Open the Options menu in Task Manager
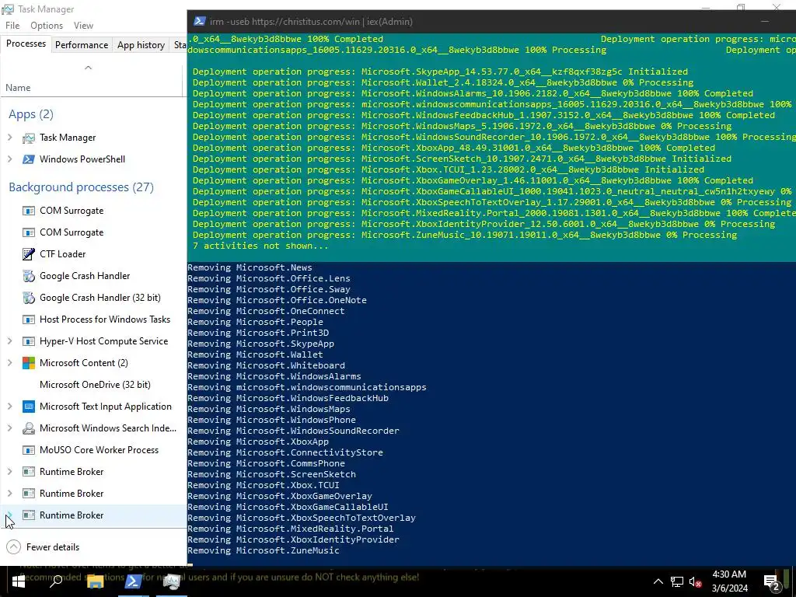796x597 pixels. coord(46,26)
